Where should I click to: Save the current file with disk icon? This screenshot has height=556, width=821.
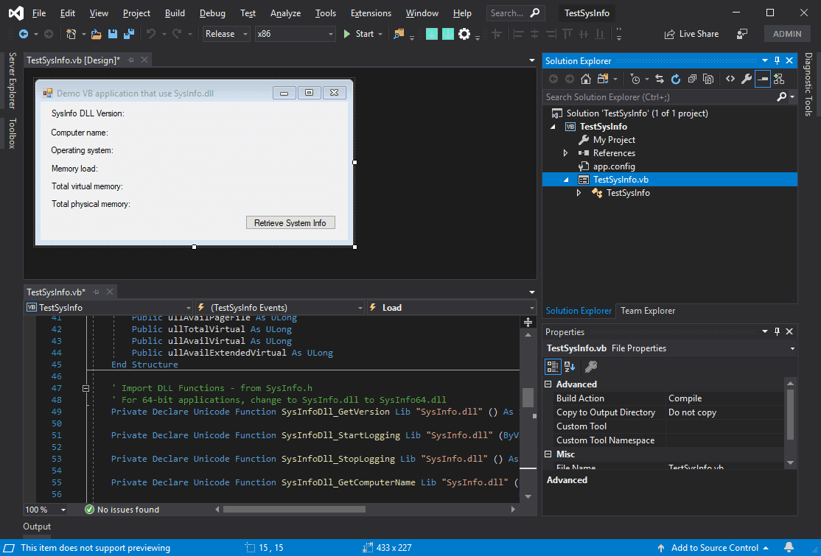click(112, 34)
